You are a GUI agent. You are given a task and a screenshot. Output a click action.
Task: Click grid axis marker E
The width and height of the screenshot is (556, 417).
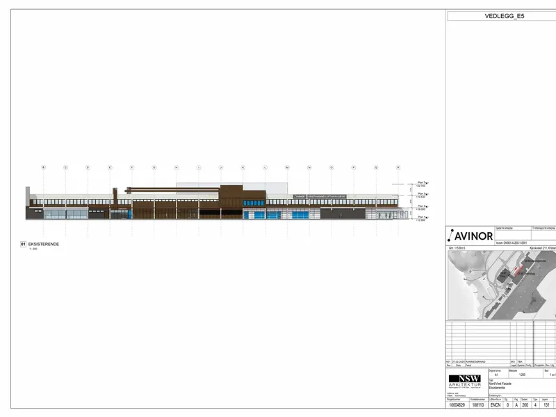click(110, 167)
